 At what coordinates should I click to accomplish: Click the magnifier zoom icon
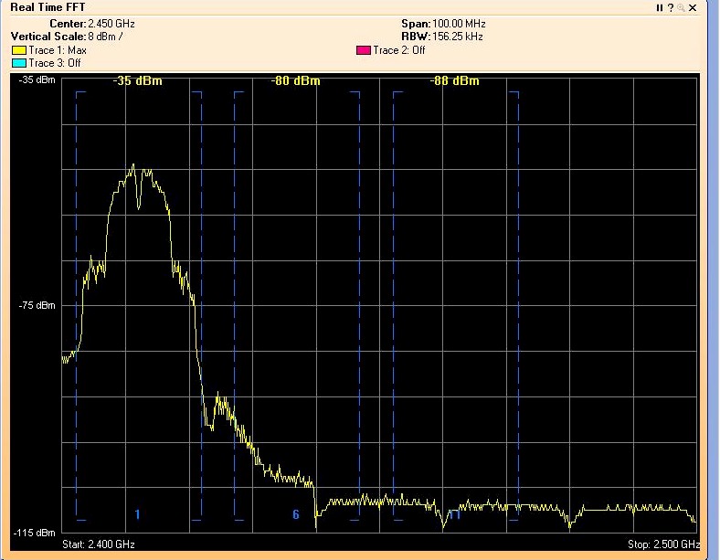coord(682,8)
